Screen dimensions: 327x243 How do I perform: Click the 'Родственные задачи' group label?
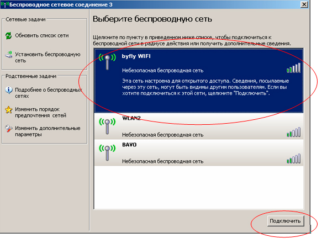click(x=31, y=76)
